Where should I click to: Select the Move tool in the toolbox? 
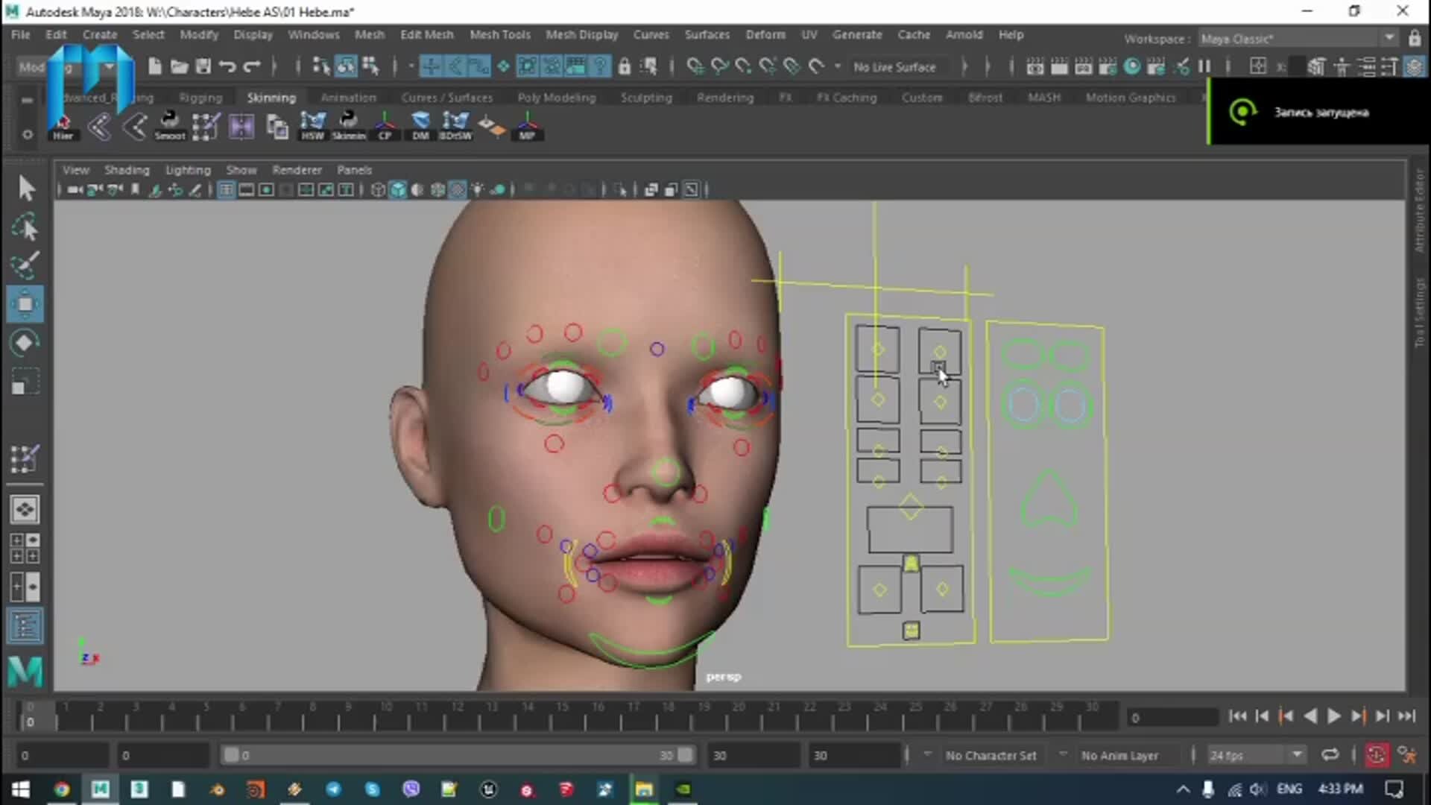pyautogui.click(x=26, y=303)
